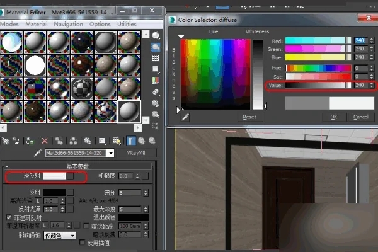Image resolution: width=378 pixels, height=252 pixels.
Task: Open the Modes menu
Action: tap(9, 24)
